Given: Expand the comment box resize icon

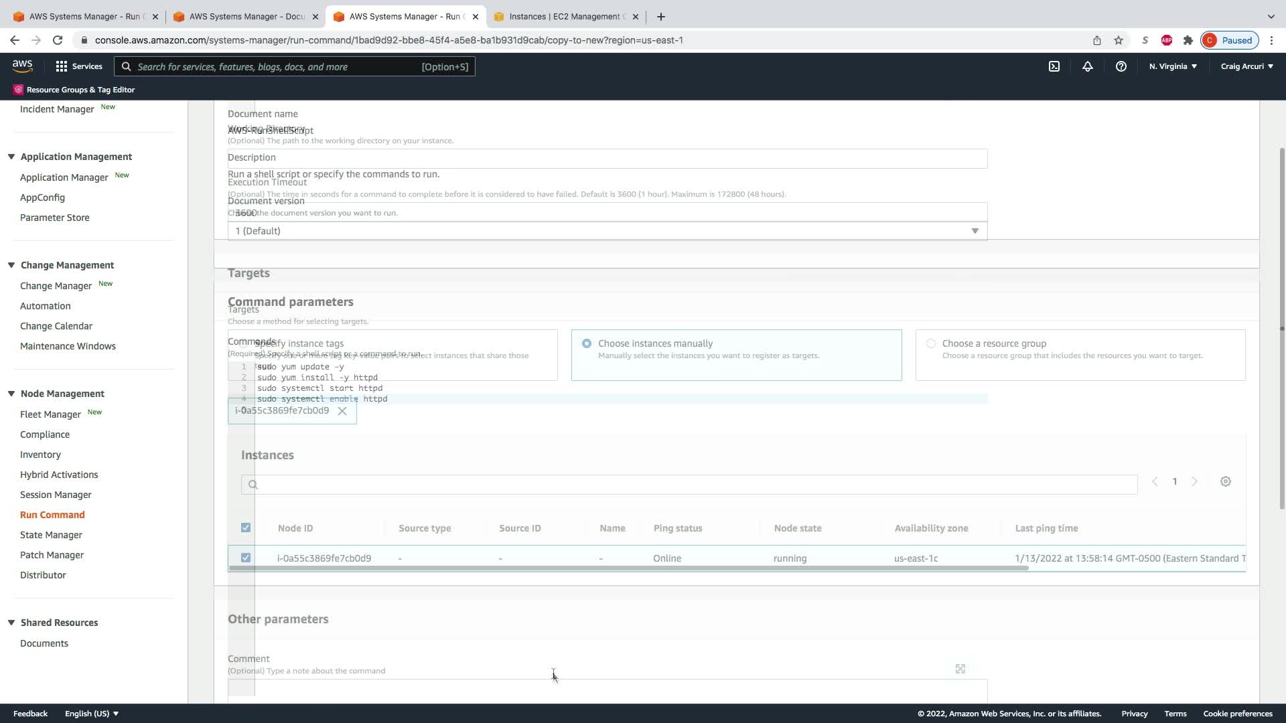Looking at the screenshot, I should 960,669.
